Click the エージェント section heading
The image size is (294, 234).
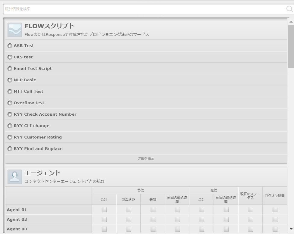(x=42, y=173)
